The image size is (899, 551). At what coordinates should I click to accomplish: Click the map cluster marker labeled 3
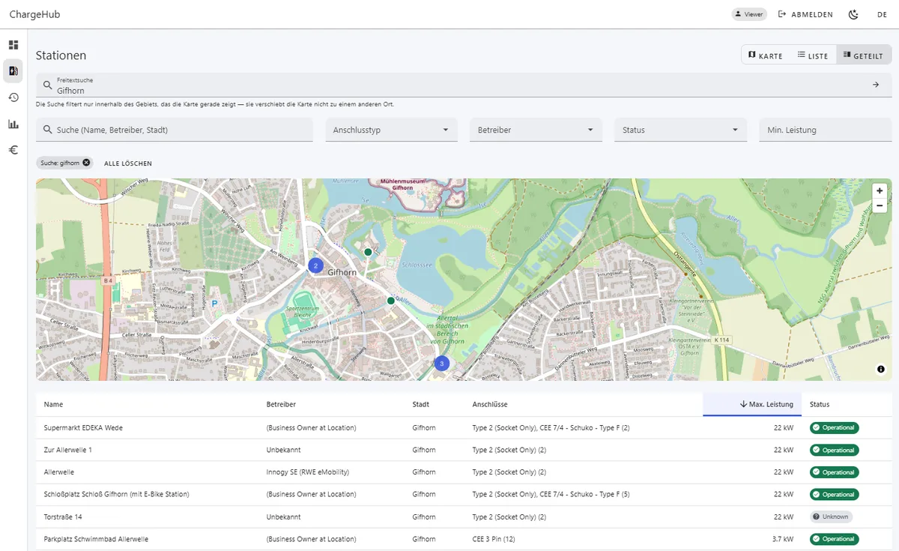point(441,364)
